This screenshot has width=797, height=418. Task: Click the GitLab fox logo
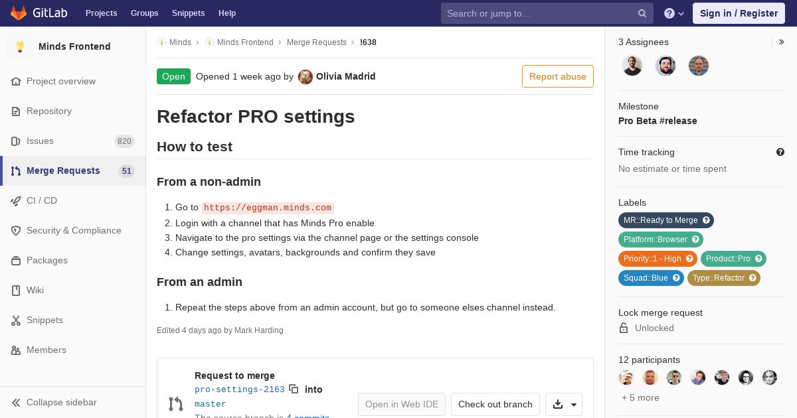[x=19, y=13]
